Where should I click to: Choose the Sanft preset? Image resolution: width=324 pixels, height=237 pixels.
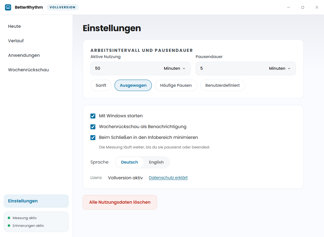coord(101,85)
